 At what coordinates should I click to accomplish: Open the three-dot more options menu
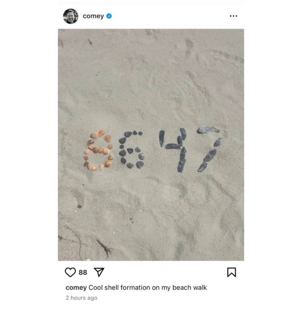[x=233, y=16]
